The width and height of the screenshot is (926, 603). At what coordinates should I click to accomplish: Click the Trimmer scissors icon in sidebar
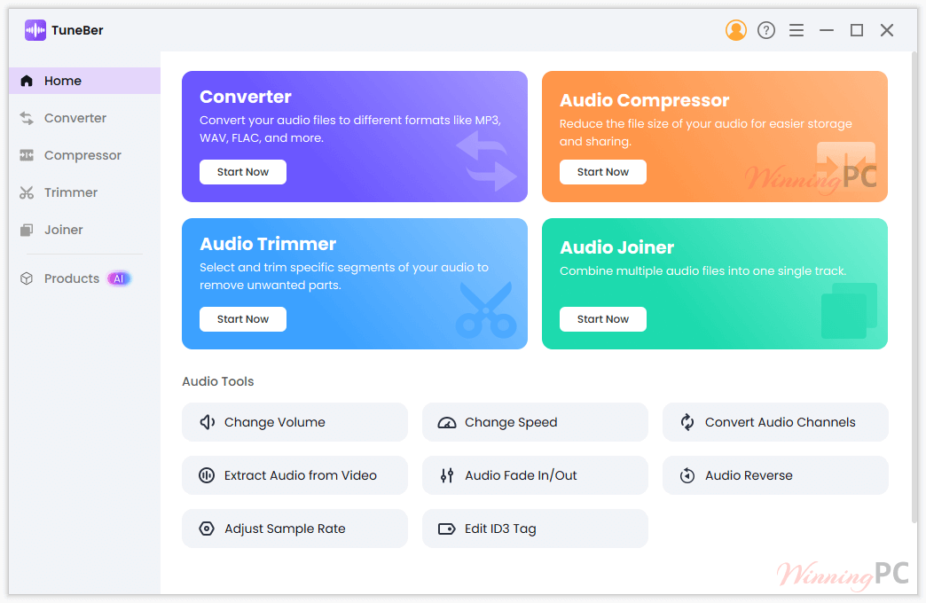tap(27, 192)
